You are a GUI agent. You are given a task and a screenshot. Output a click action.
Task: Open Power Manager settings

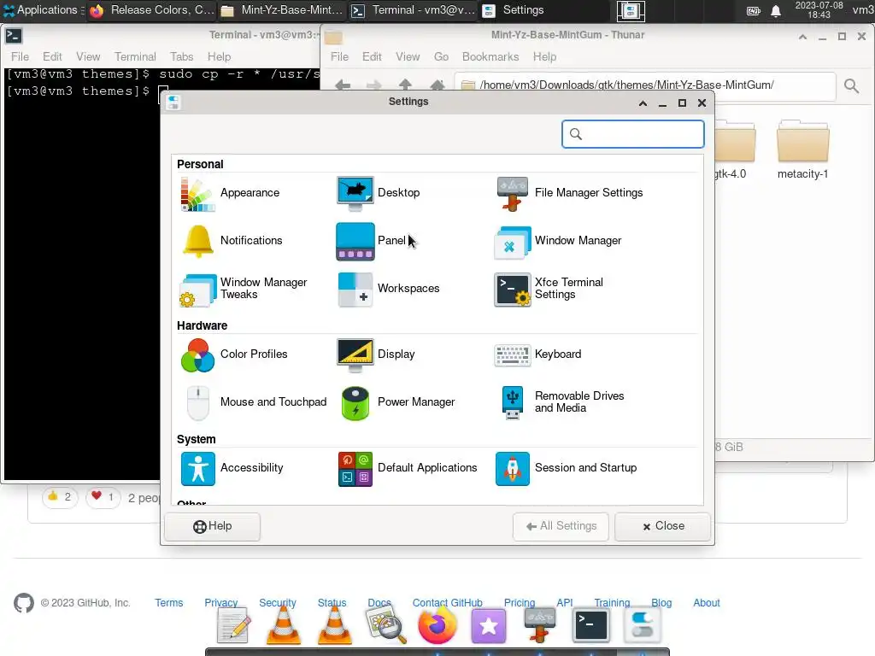tap(396, 402)
